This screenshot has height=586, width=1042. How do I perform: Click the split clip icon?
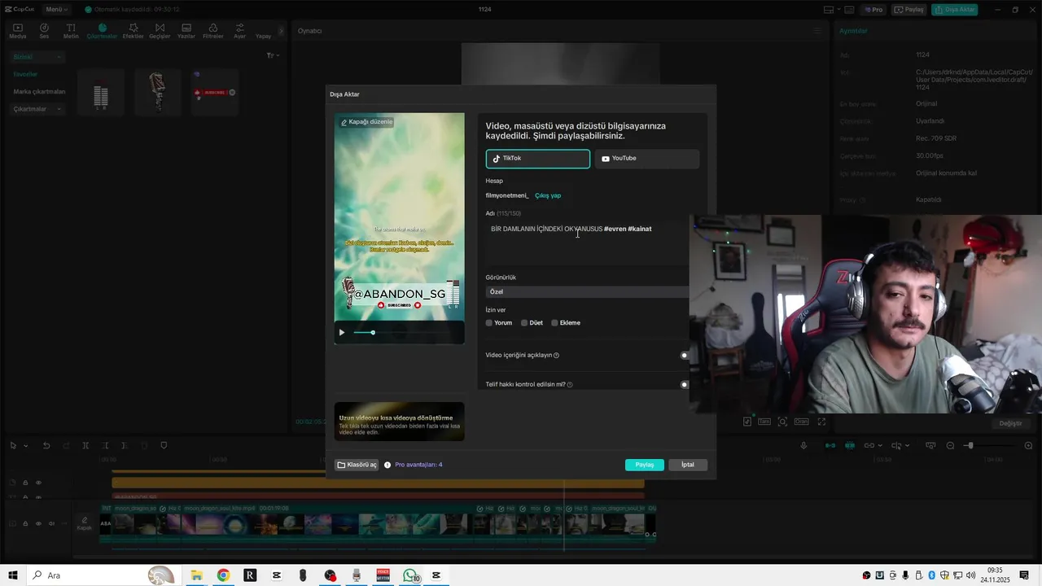click(x=85, y=445)
